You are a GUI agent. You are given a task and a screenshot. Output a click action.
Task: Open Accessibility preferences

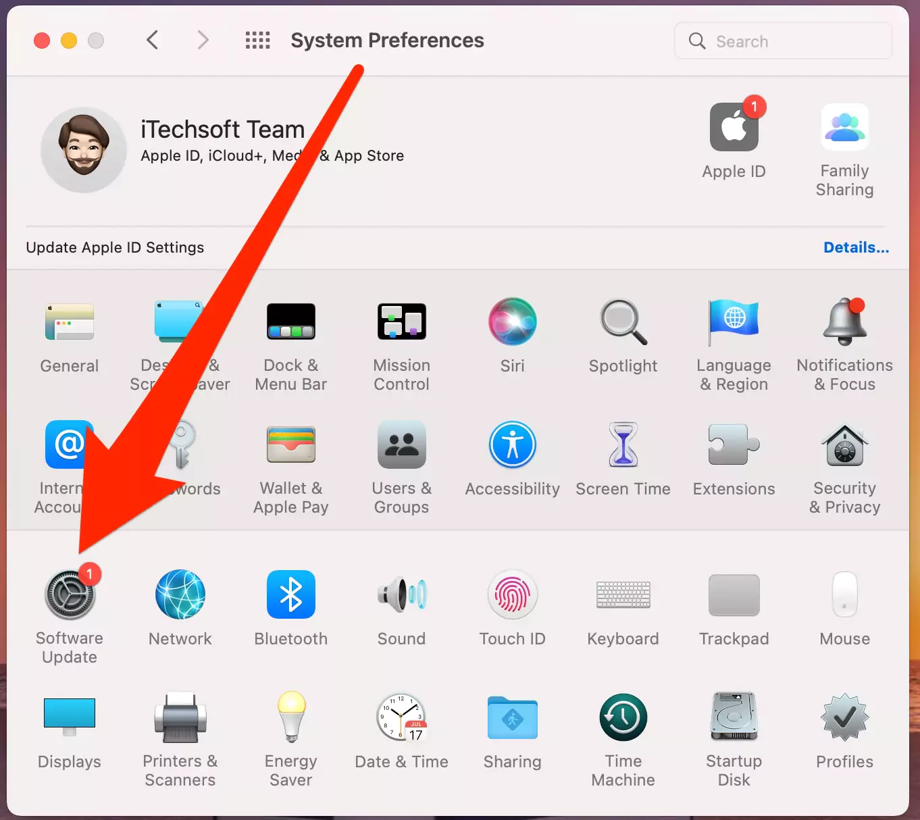[512, 446]
